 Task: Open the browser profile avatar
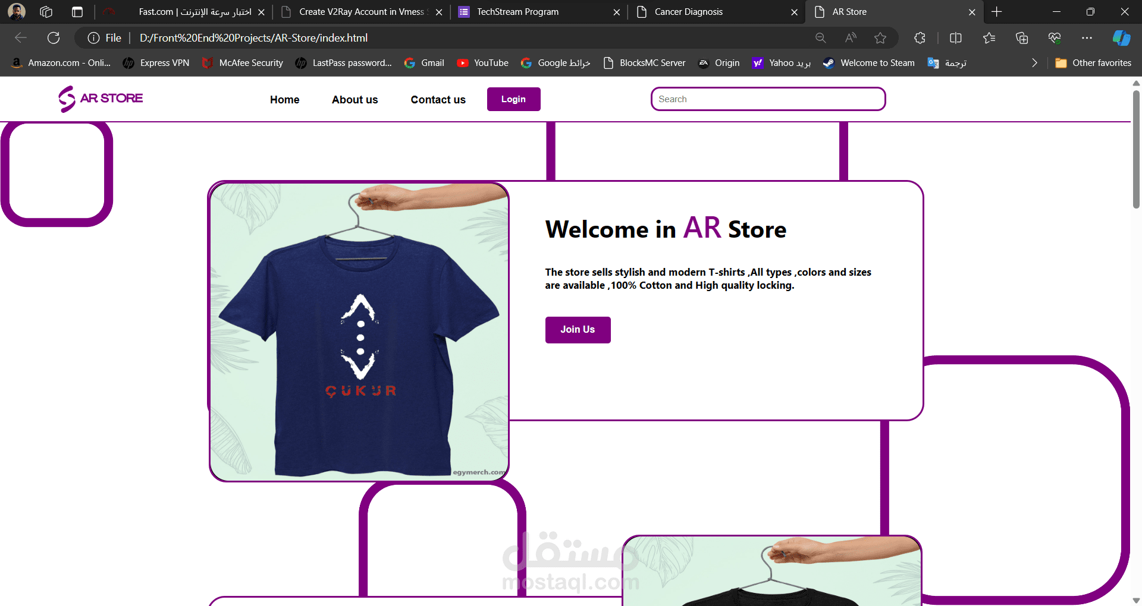click(x=17, y=12)
